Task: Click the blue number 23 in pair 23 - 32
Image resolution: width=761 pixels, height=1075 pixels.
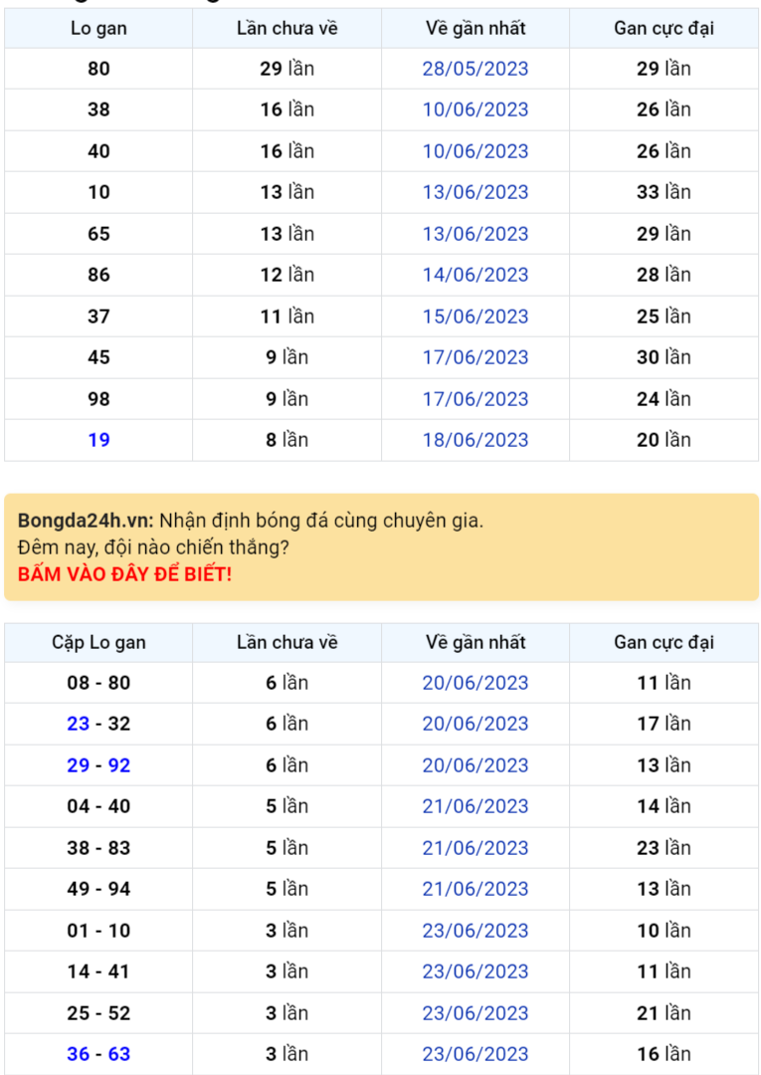Action: tap(79, 724)
